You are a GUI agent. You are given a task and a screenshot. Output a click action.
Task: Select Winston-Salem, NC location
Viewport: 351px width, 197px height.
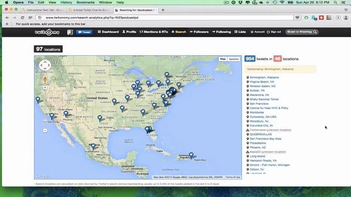[263, 86]
